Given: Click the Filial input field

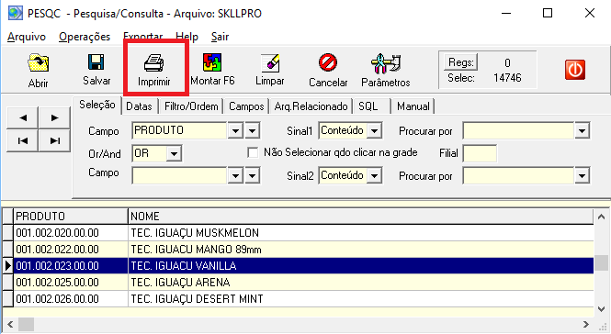Looking at the screenshot, I should tap(480, 153).
